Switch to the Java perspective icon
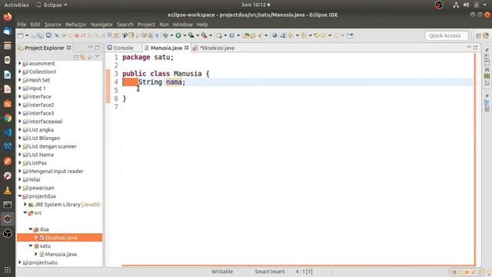The width and height of the screenshot is (492, 277). [486, 36]
